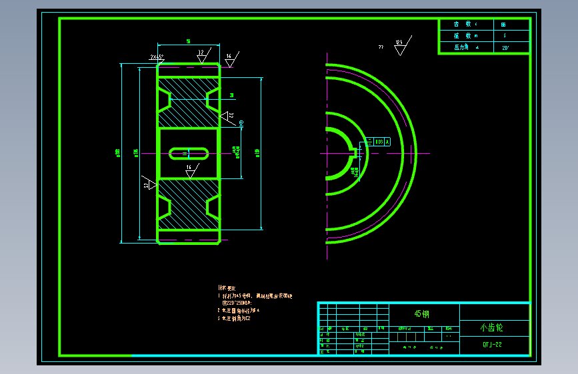Click the 12.5 surface roughness symbol near table

coord(403,46)
